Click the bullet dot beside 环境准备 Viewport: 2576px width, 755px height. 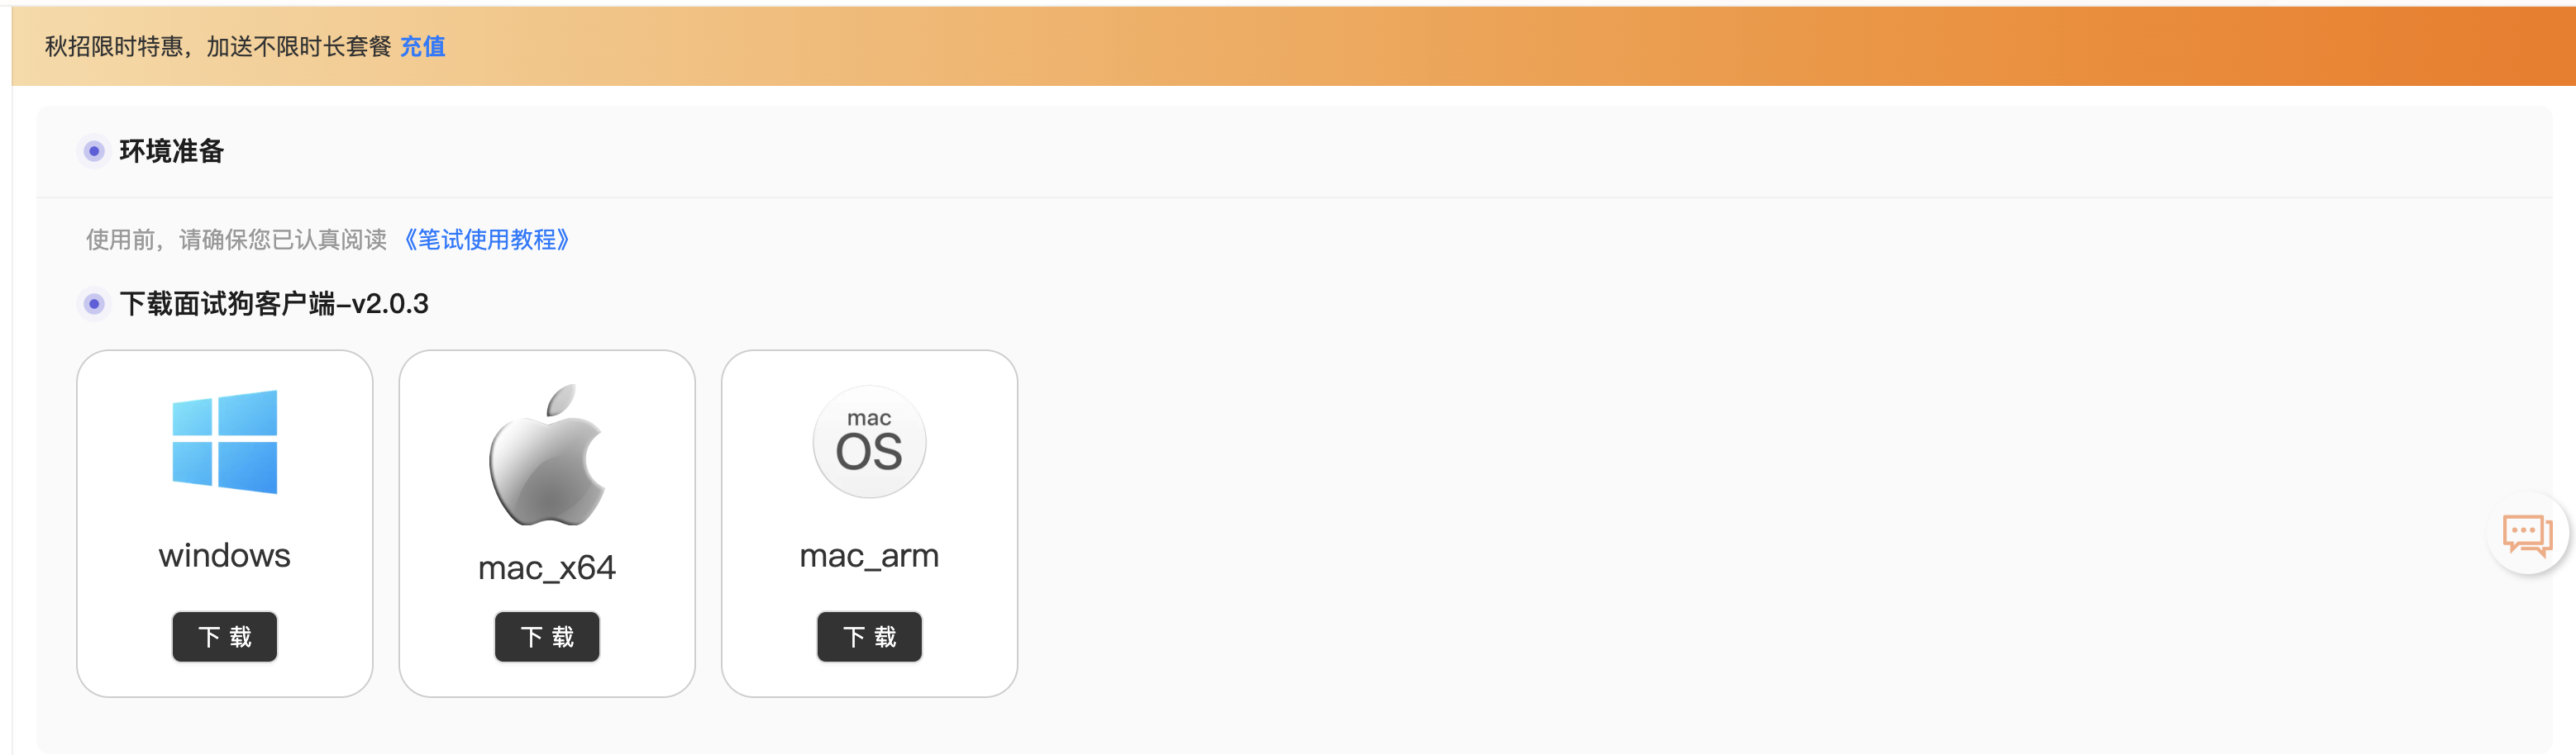click(94, 151)
